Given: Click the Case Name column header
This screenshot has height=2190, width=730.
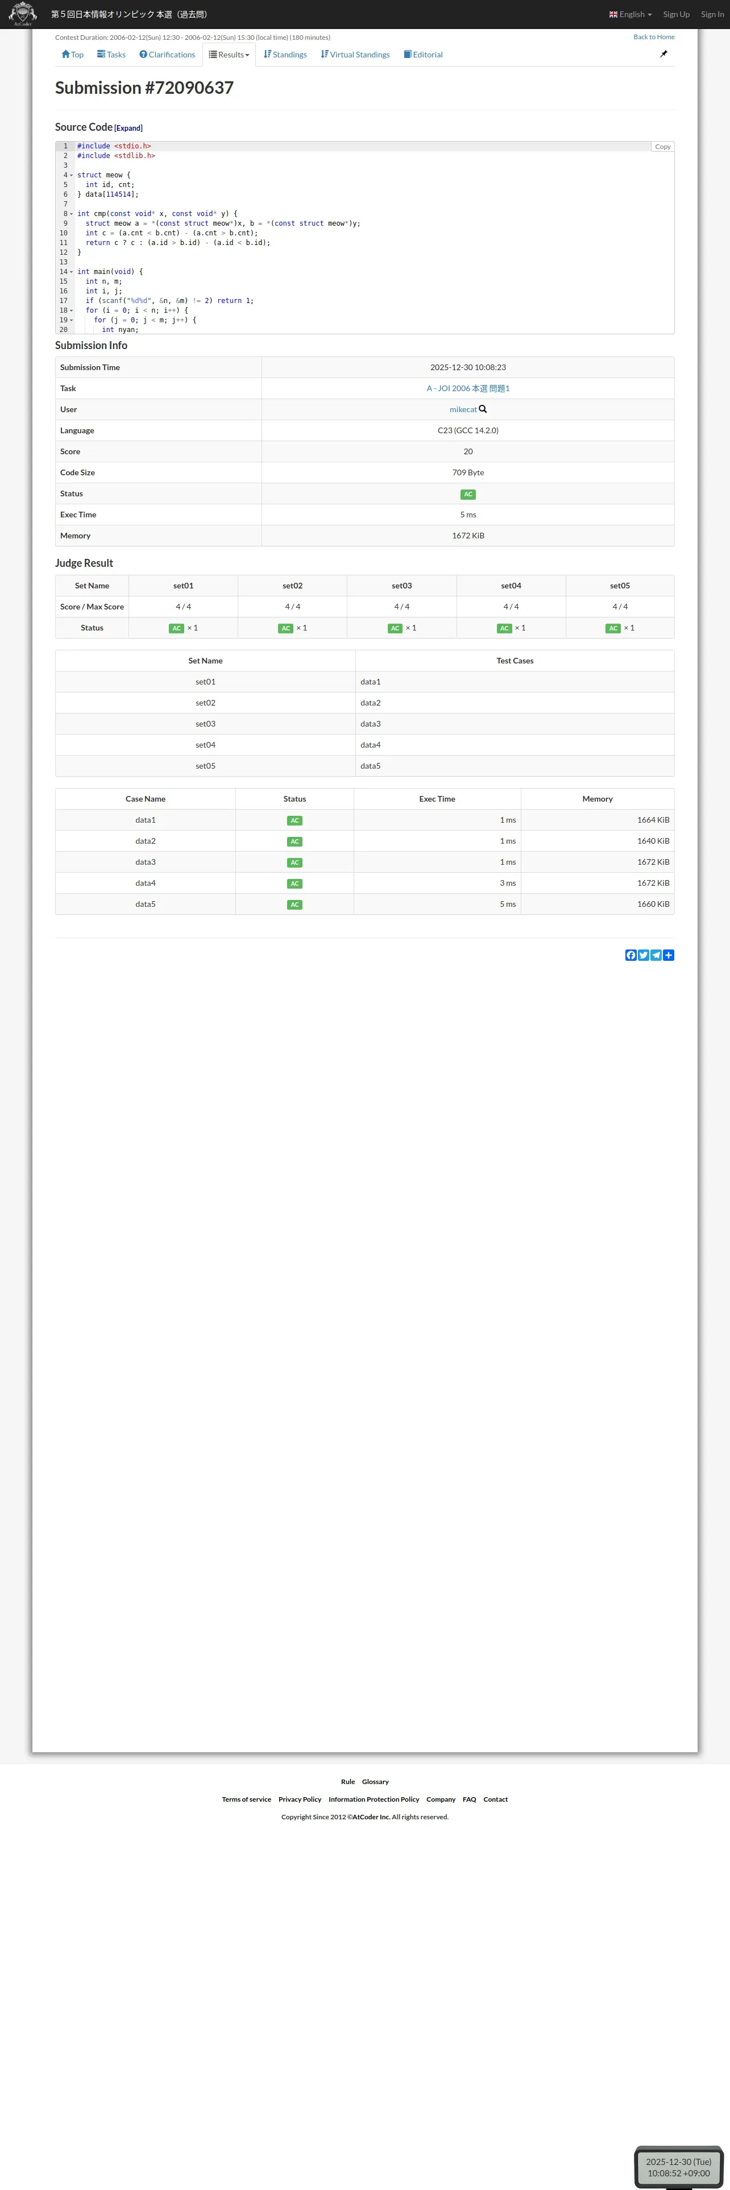Looking at the screenshot, I should pos(146,799).
